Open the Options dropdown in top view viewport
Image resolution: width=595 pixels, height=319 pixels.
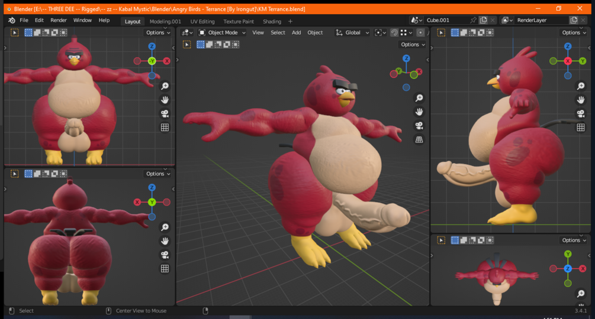point(574,240)
